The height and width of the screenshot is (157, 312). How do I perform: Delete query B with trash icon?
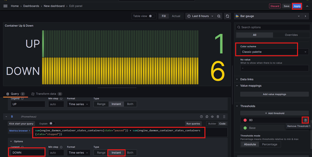[218, 117]
